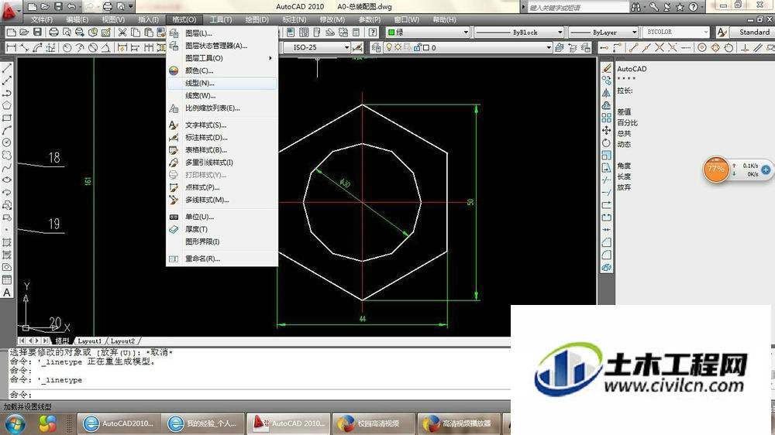Open the BYCOLOR plot style dropdown
The image size is (775, 435).
[x=676, y=32]
